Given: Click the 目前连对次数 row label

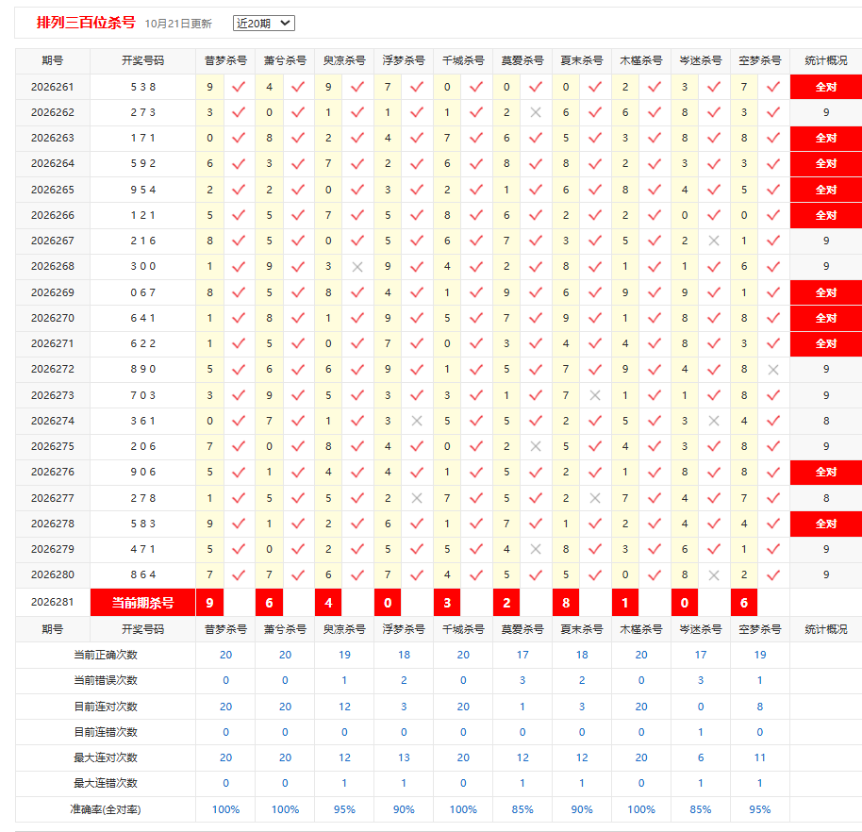Looking at the screenshot, I should click(106, 707).
